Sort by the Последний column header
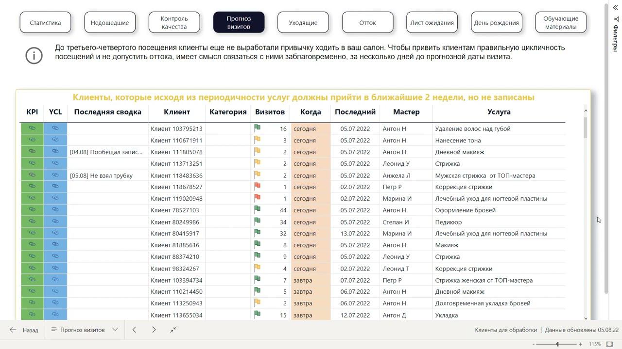The image size is (622, 349). [x=355, y=112]
